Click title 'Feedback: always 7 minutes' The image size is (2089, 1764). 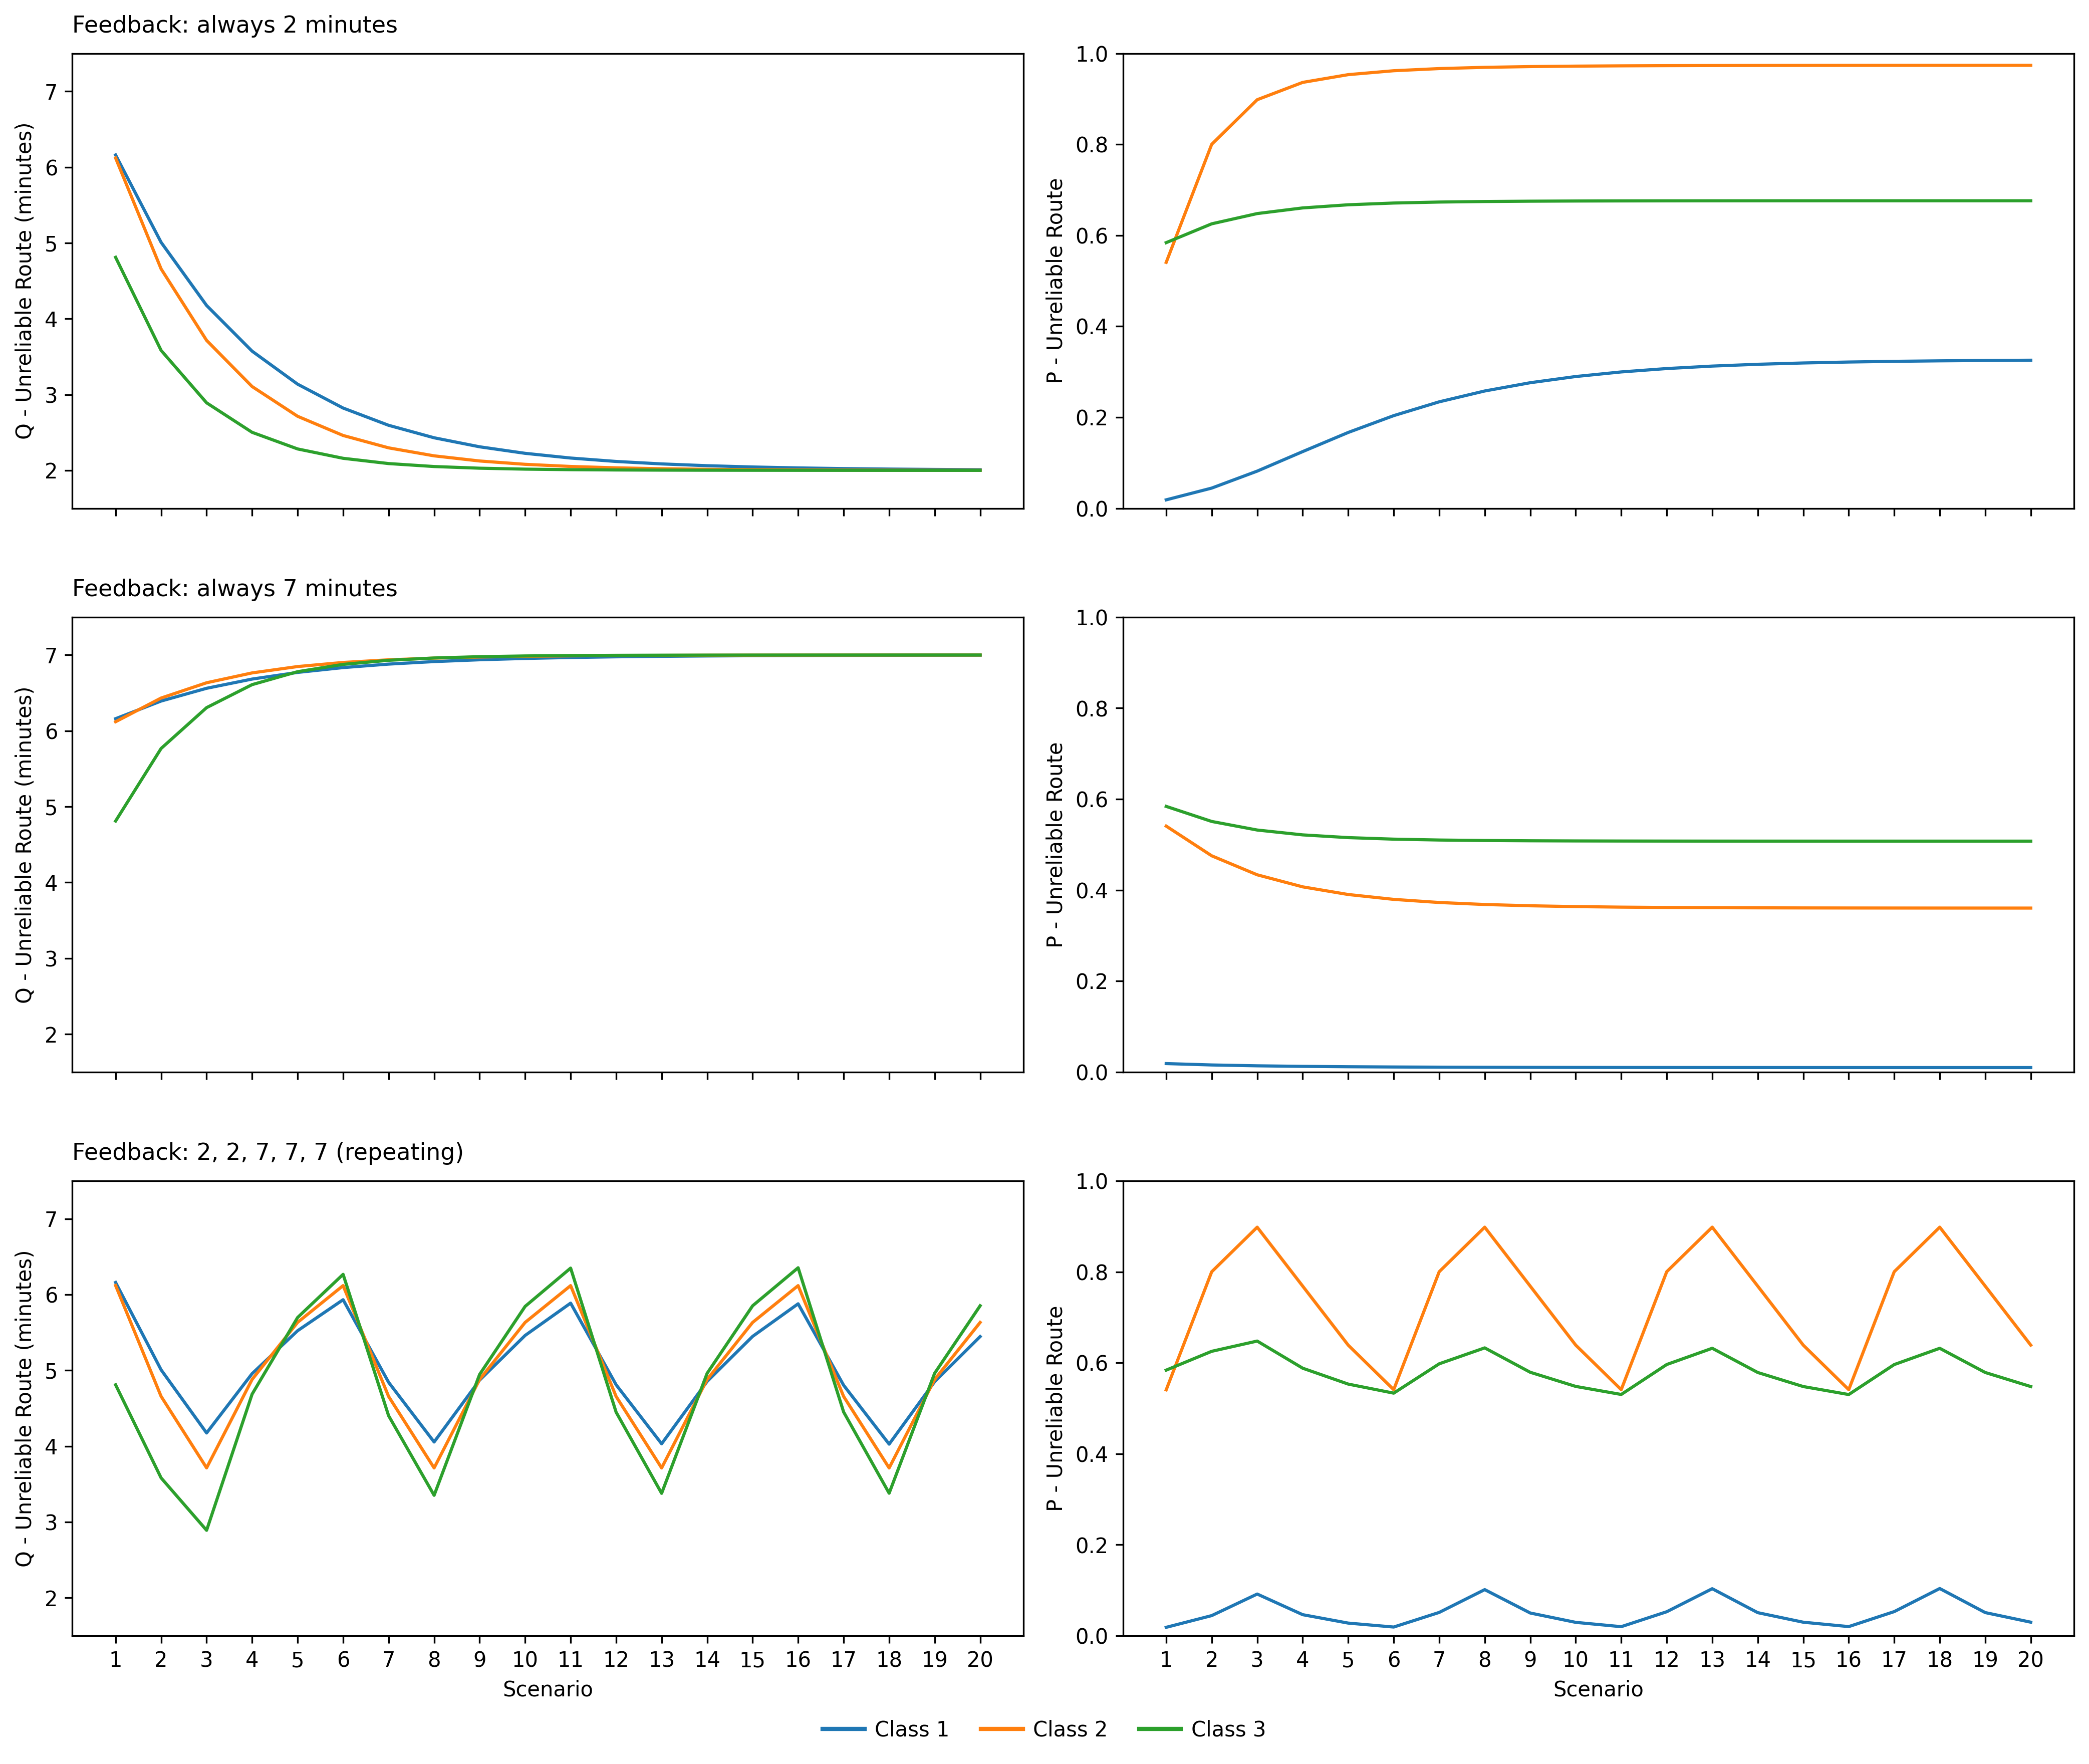pyautogui.click(x=234, y=588)
